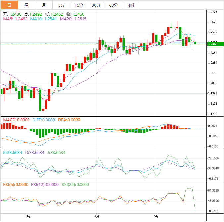Click the DEA indicator label
224x222 pixels.
pos(69,120)
